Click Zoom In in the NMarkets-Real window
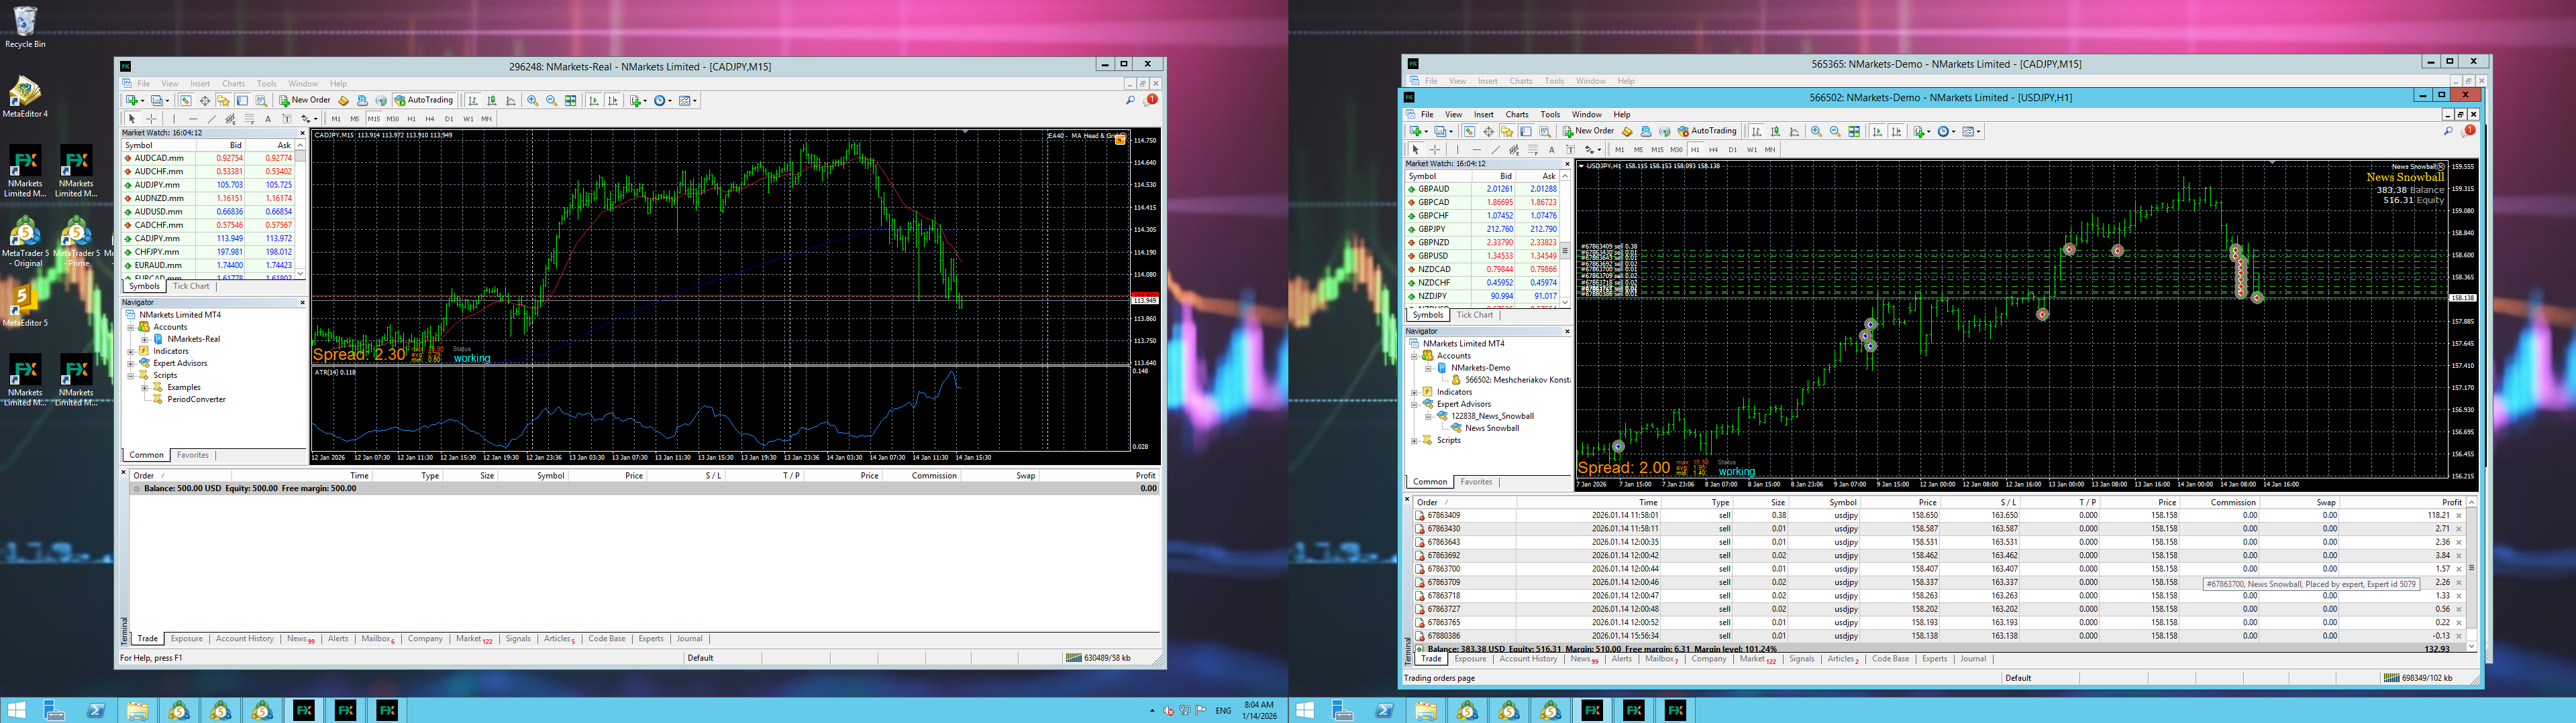Viewport: 2576px width, 723px height. pyautogui.click(x=533, y=101)
